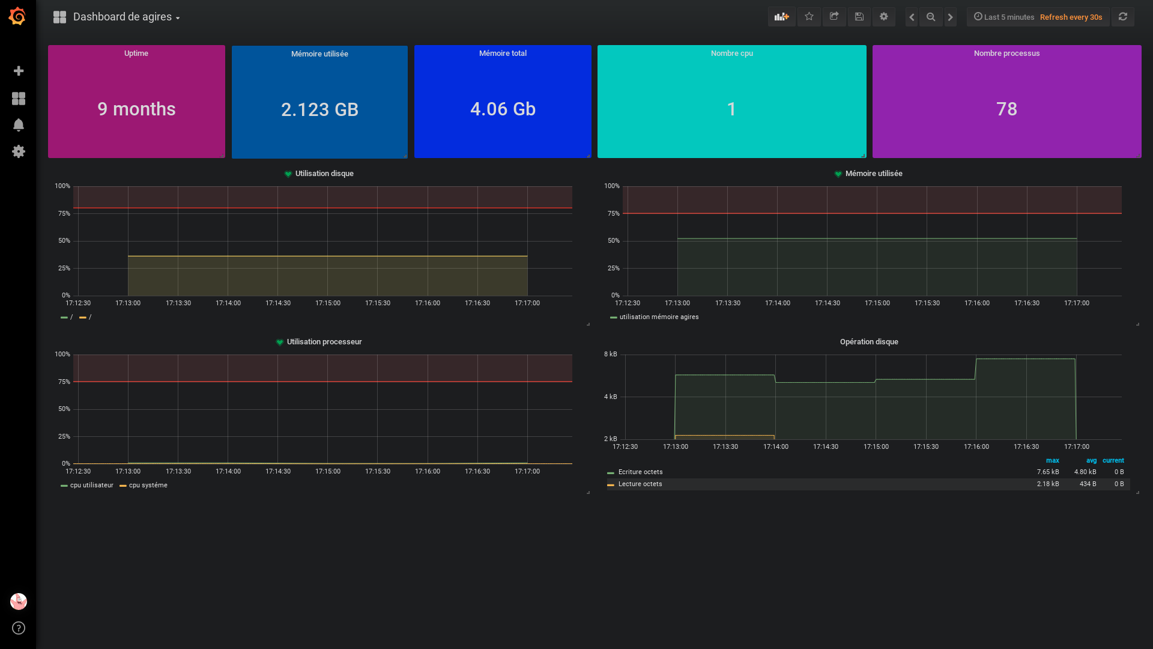Click alert heart icon on Utilisation processeur
Viewport: 1153px width, 649px height.
point(280,342)
